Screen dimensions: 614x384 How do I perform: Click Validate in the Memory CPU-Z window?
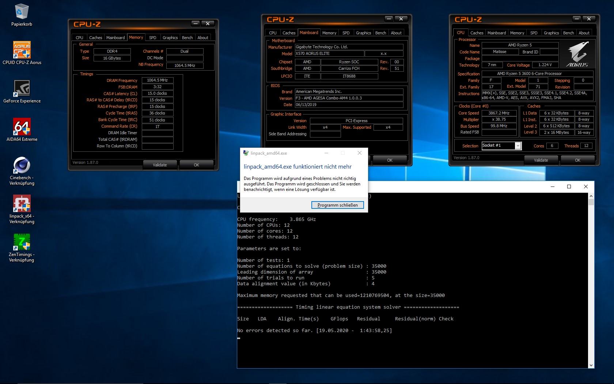160,165
